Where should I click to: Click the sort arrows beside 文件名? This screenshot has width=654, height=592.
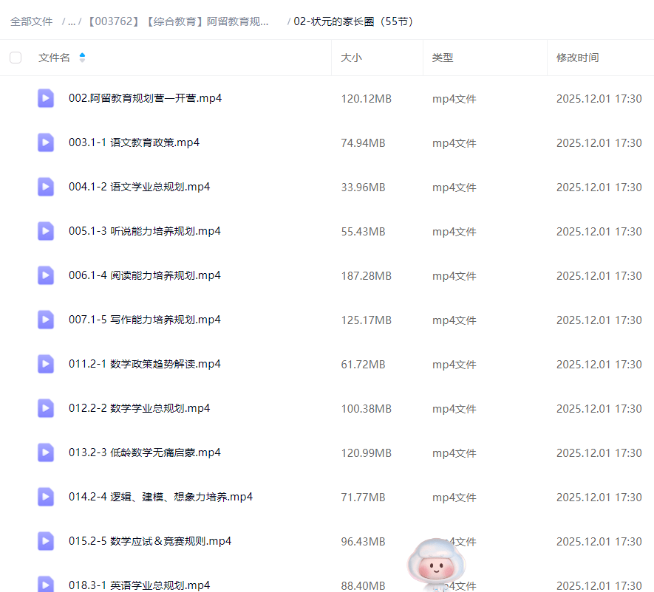[x=81, y=58]
